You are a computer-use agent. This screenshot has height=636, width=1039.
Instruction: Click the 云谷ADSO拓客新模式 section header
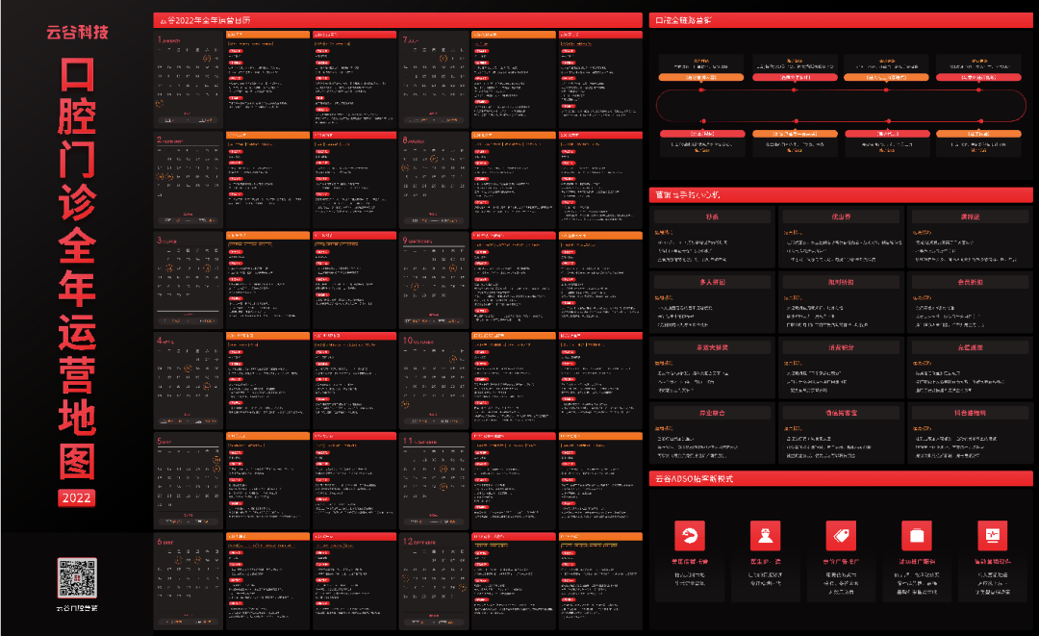click(841, 478)
